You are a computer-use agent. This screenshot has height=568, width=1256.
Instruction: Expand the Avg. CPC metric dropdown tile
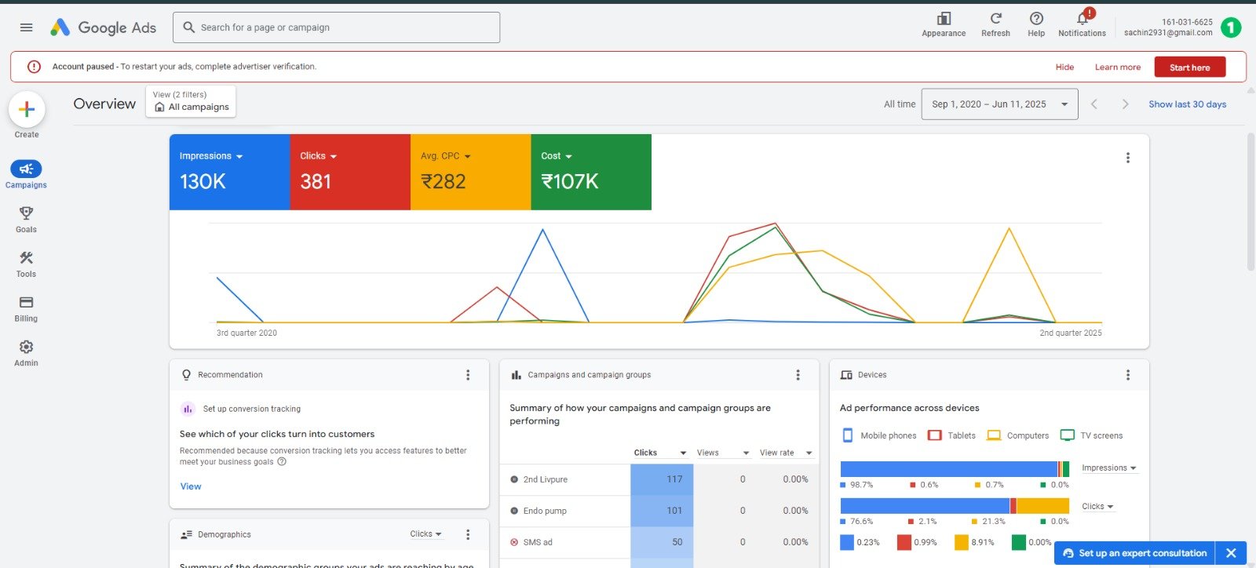(471, 172)
